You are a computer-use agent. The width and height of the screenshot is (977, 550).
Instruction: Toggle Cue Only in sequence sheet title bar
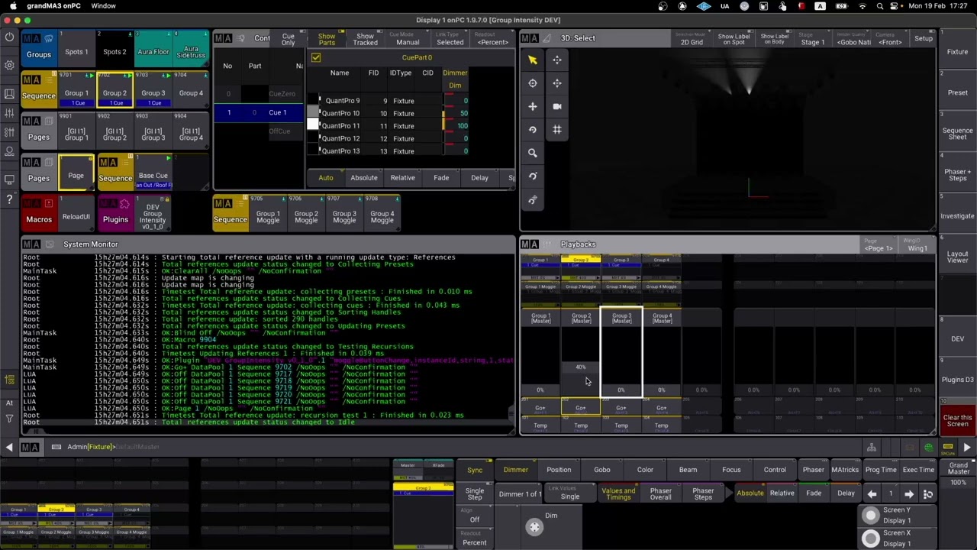tap(288, 39)
